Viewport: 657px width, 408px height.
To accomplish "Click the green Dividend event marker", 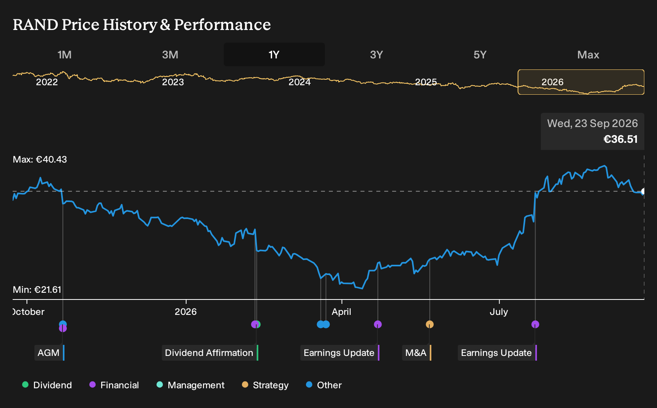I will point(259,324).
